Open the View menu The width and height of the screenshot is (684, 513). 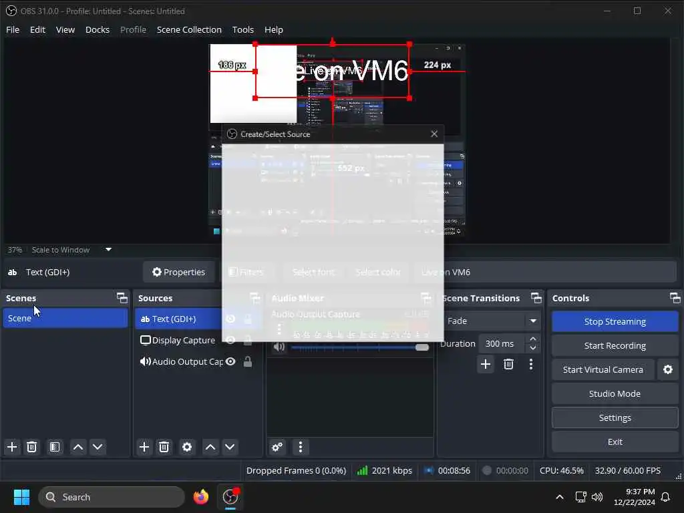tap(65, 29)
